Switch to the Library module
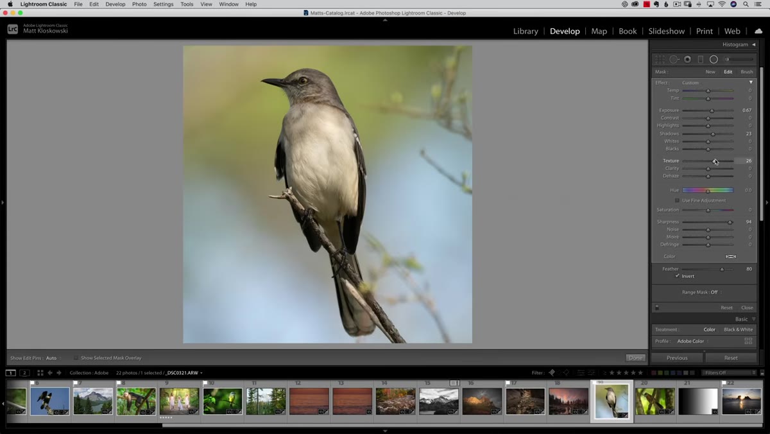The image size is (770, 434). pos(526,31)
